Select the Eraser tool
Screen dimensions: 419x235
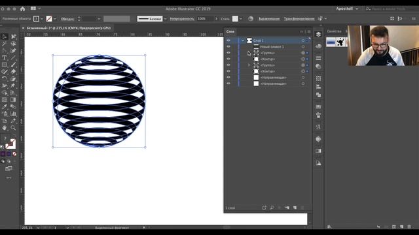pyautogui.click(x=13, y=71)
